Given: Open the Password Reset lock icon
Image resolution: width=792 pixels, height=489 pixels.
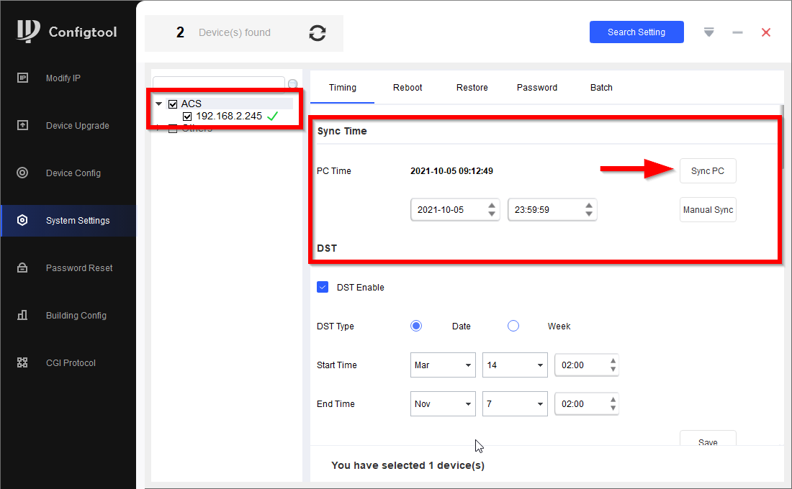Looking at the screenshot, I should point(23,268).
